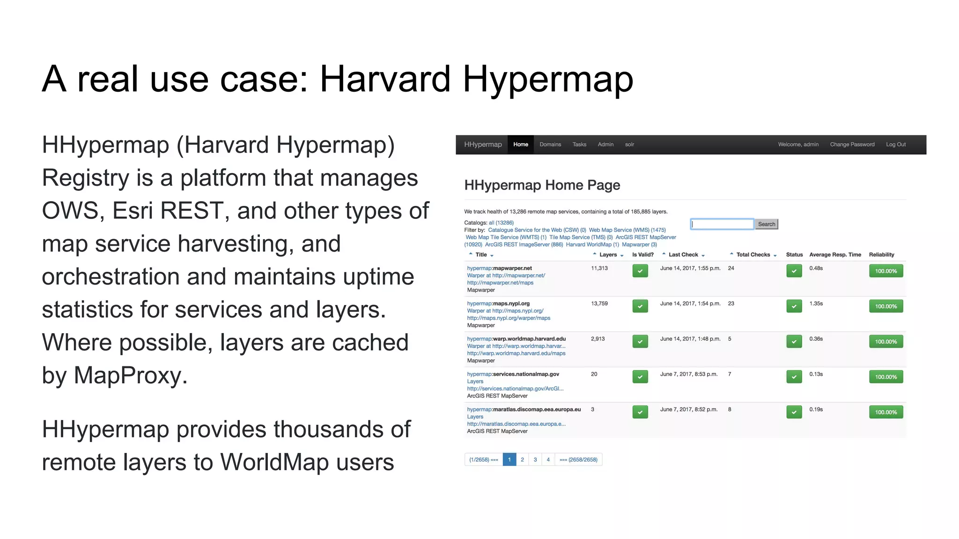959x539 pixels.
Task: Click 100.00% reliability badge for mapwarper.net
Action: [x=886, y=271]
